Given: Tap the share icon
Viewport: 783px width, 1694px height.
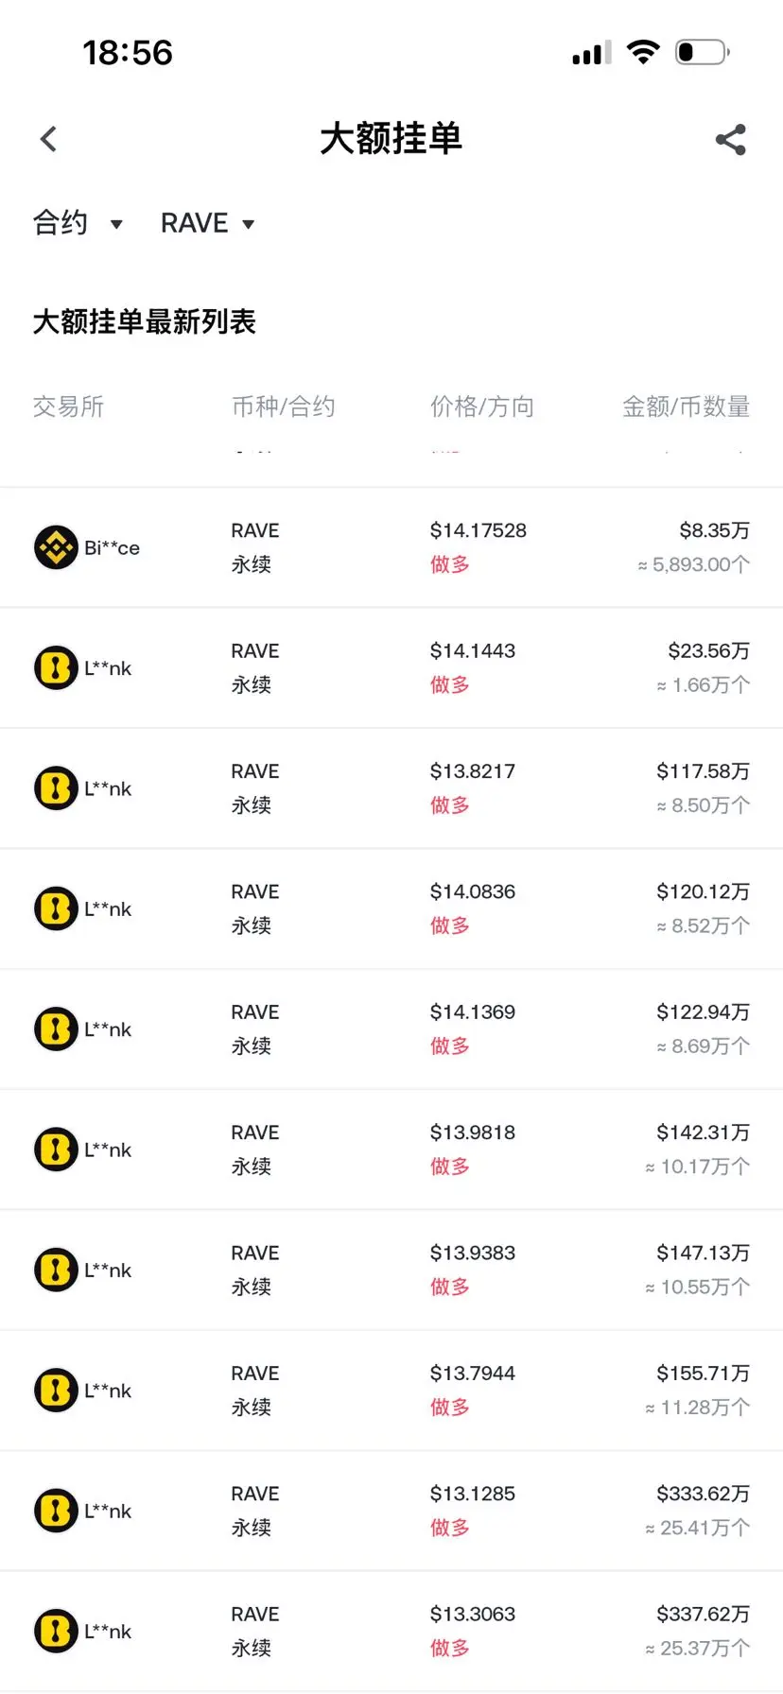Looking at the screenshot, I should click(x=731, y=140).
